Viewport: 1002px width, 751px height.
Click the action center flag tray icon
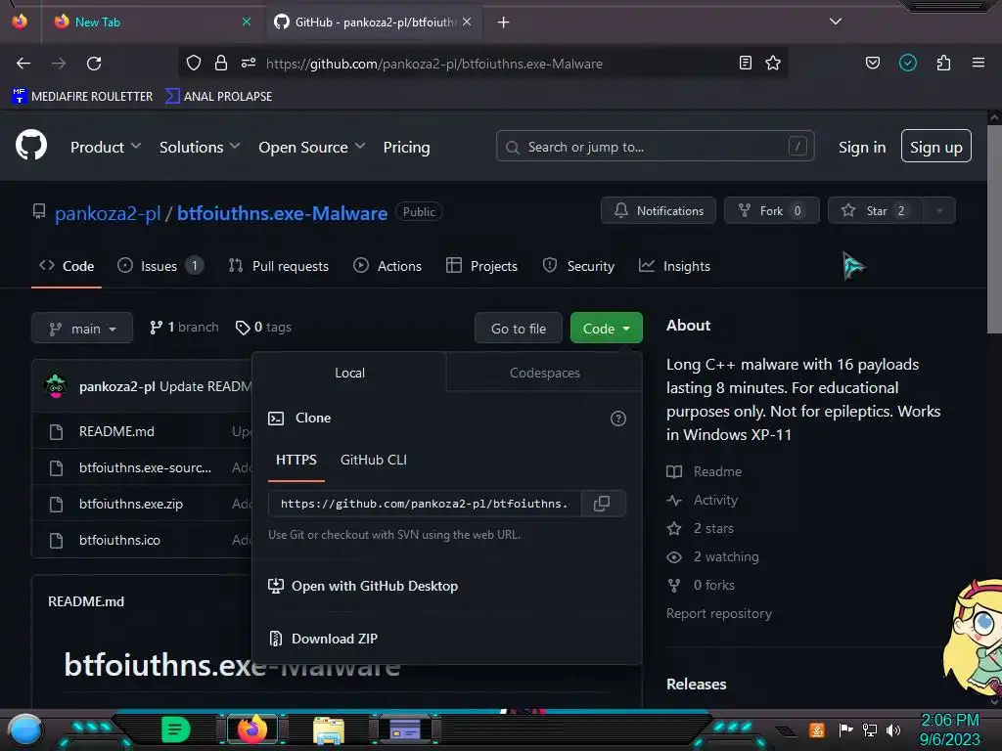pos(846,729)
